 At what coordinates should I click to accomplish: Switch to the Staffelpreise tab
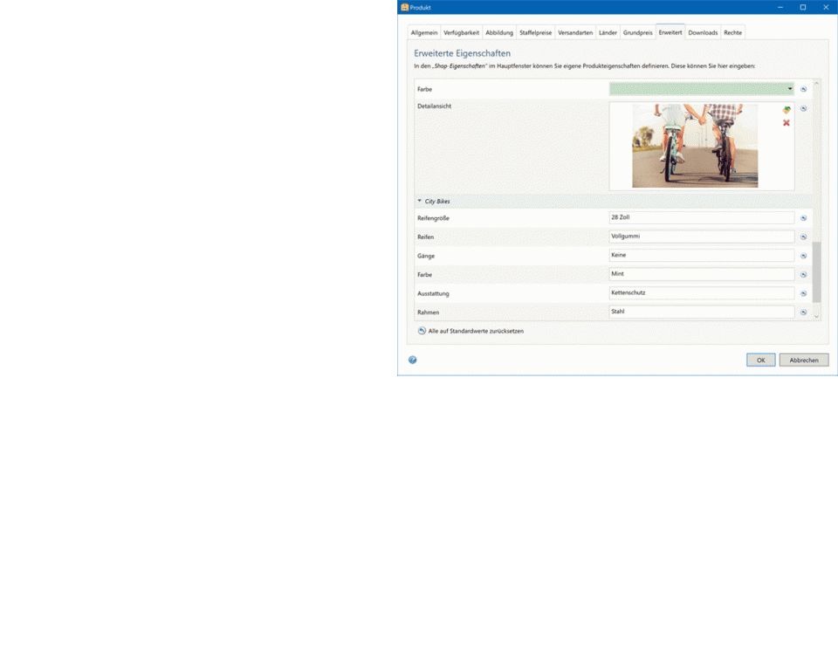click(x=535, y=32)
